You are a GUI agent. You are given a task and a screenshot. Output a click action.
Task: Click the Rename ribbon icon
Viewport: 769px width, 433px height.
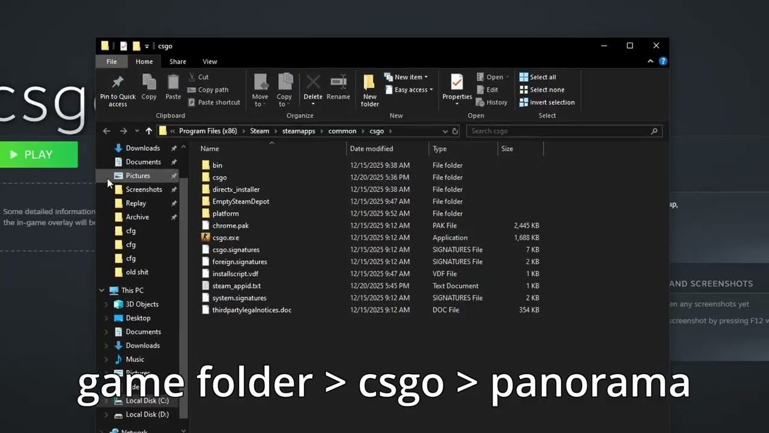pos(338,82)
